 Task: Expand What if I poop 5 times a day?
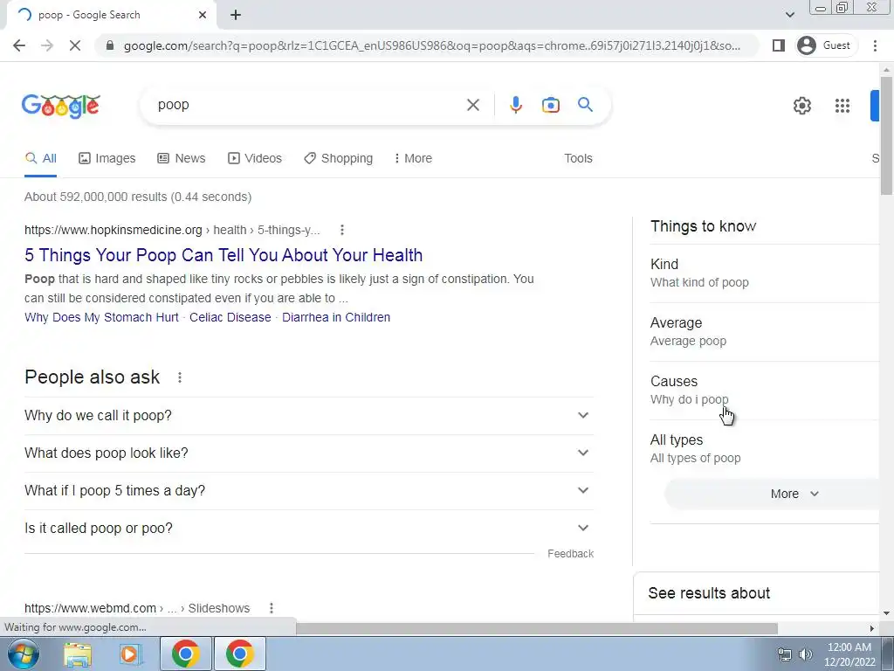(x=308, y=491)
